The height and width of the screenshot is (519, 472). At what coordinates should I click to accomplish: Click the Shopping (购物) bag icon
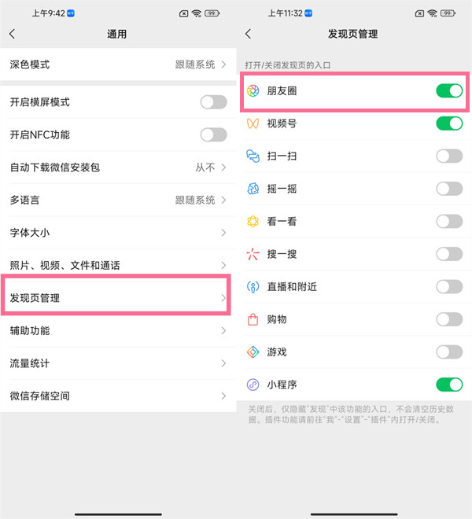click(x=253, y=319)
